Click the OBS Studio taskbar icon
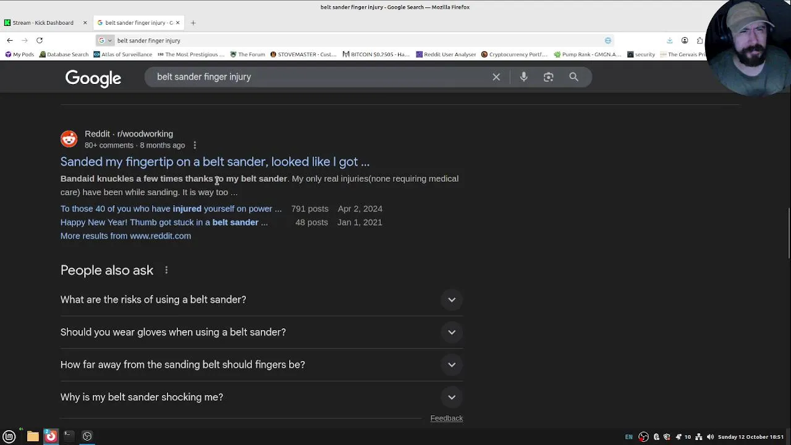This screenshot has width=791, height=445. pos(87,436)
